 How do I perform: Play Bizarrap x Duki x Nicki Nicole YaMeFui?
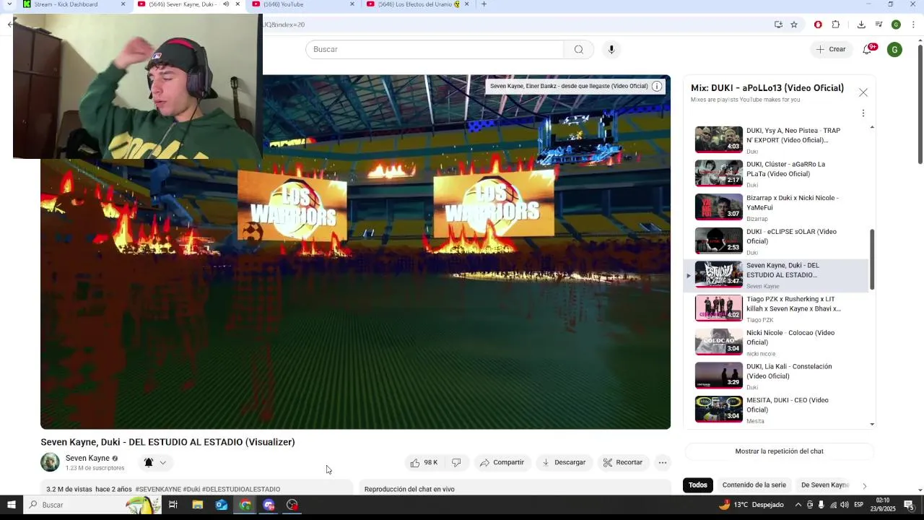pyautogui.click(x=718, y=207)
